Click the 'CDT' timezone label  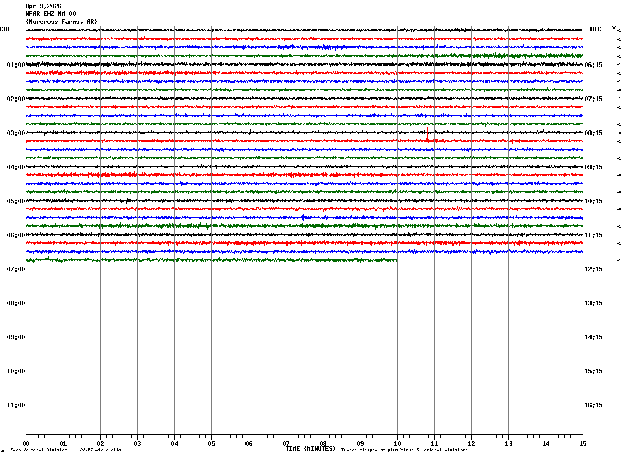coord(5,29)
